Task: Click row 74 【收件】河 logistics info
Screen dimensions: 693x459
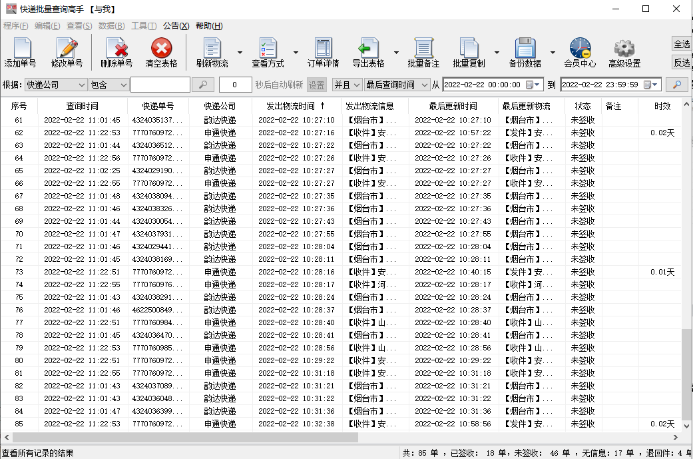Action: (x=372, y=284)
